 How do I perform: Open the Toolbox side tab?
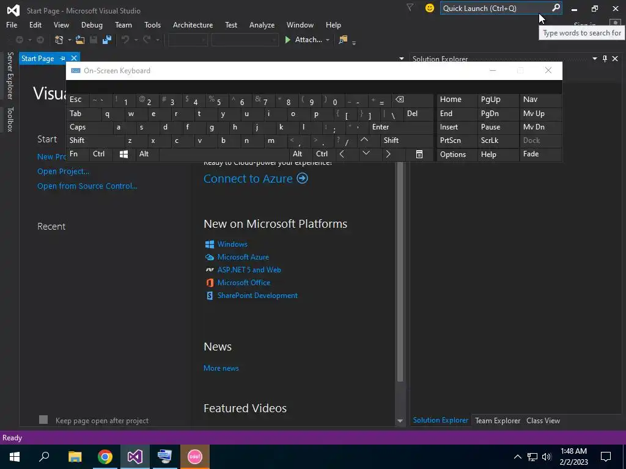tap(10, 119)
